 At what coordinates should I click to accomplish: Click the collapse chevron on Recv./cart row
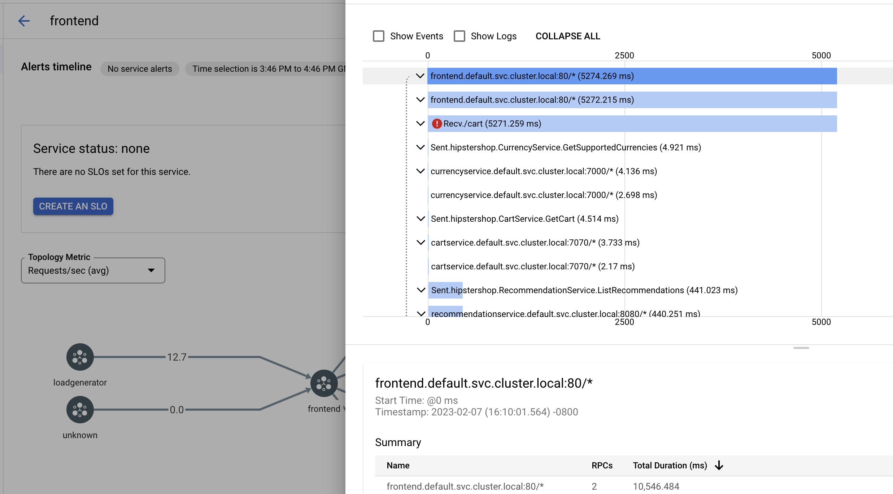coord(420,123)
